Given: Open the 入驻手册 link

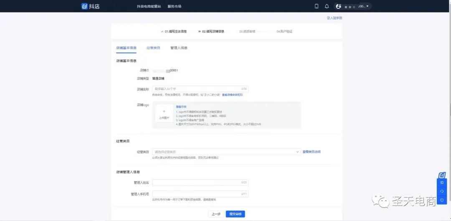Looking at the screenshot, I should click(x=335, y=18).
